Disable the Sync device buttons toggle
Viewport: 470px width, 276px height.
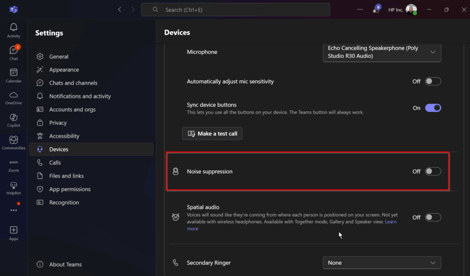tap(433, 108)
